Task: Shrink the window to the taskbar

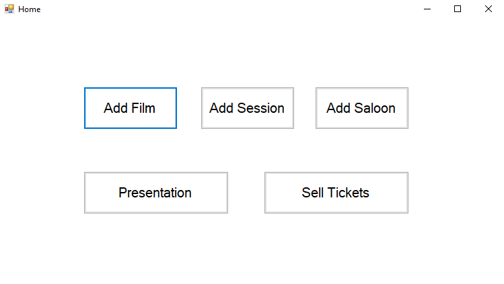Action: (427, 9)
